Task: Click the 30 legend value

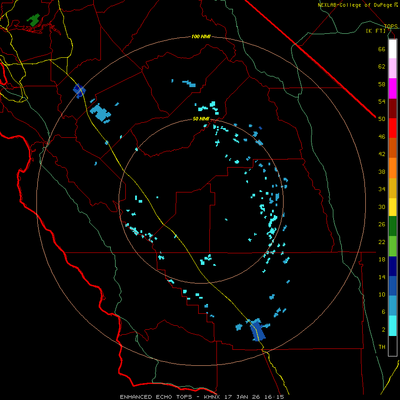Action: pos(382,207)
